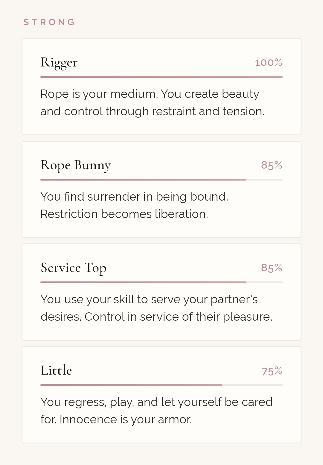Select the Rope Bunny description text
This screenshot has height=465, width=323.
click(134, 205)
